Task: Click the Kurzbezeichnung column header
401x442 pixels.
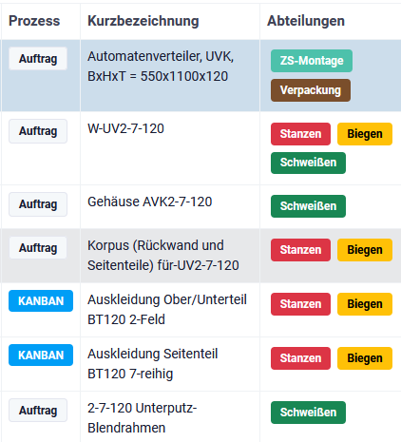Action: point(143,21)
